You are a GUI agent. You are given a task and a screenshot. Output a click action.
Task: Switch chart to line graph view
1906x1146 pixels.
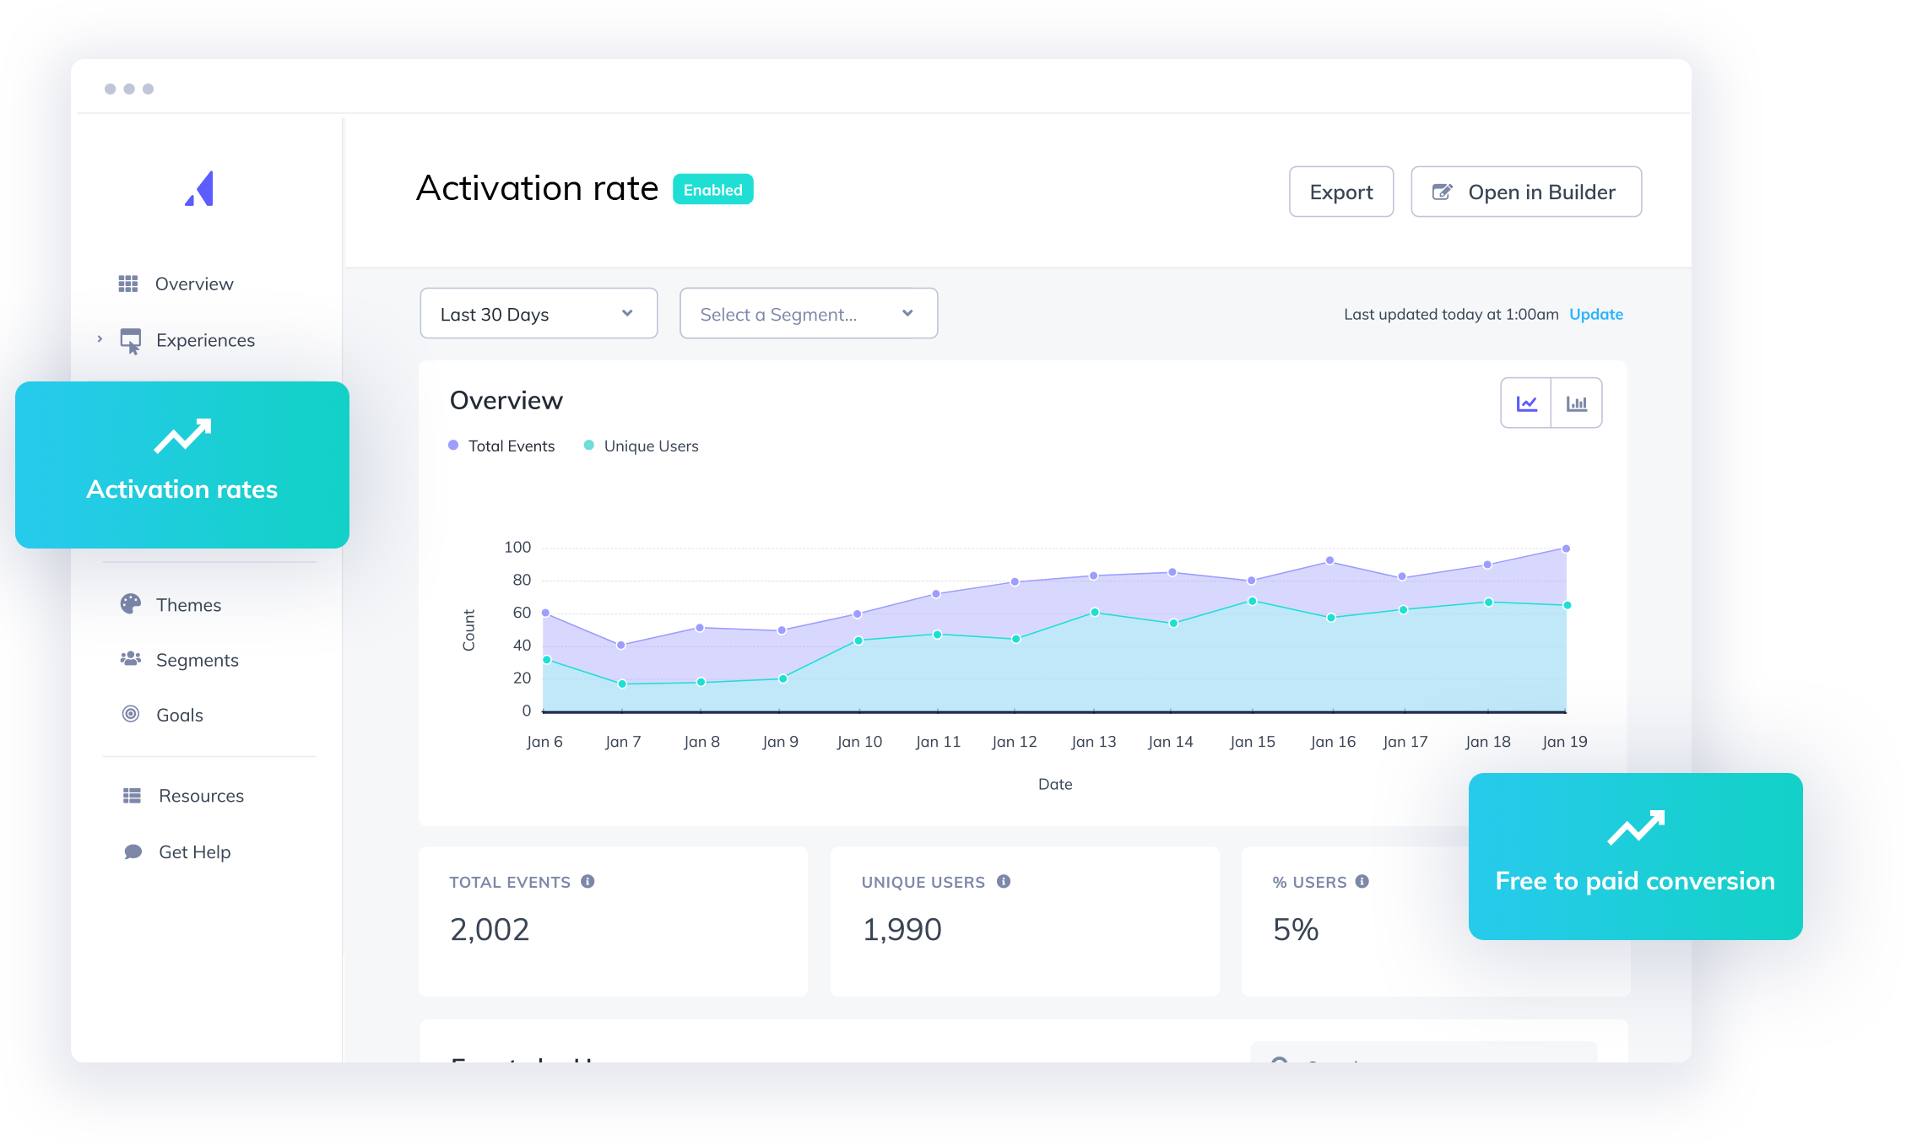[x=1526, y=403]
